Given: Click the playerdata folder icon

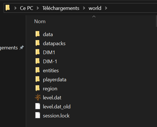Looking at the screenshot, I should pos(38,79).
